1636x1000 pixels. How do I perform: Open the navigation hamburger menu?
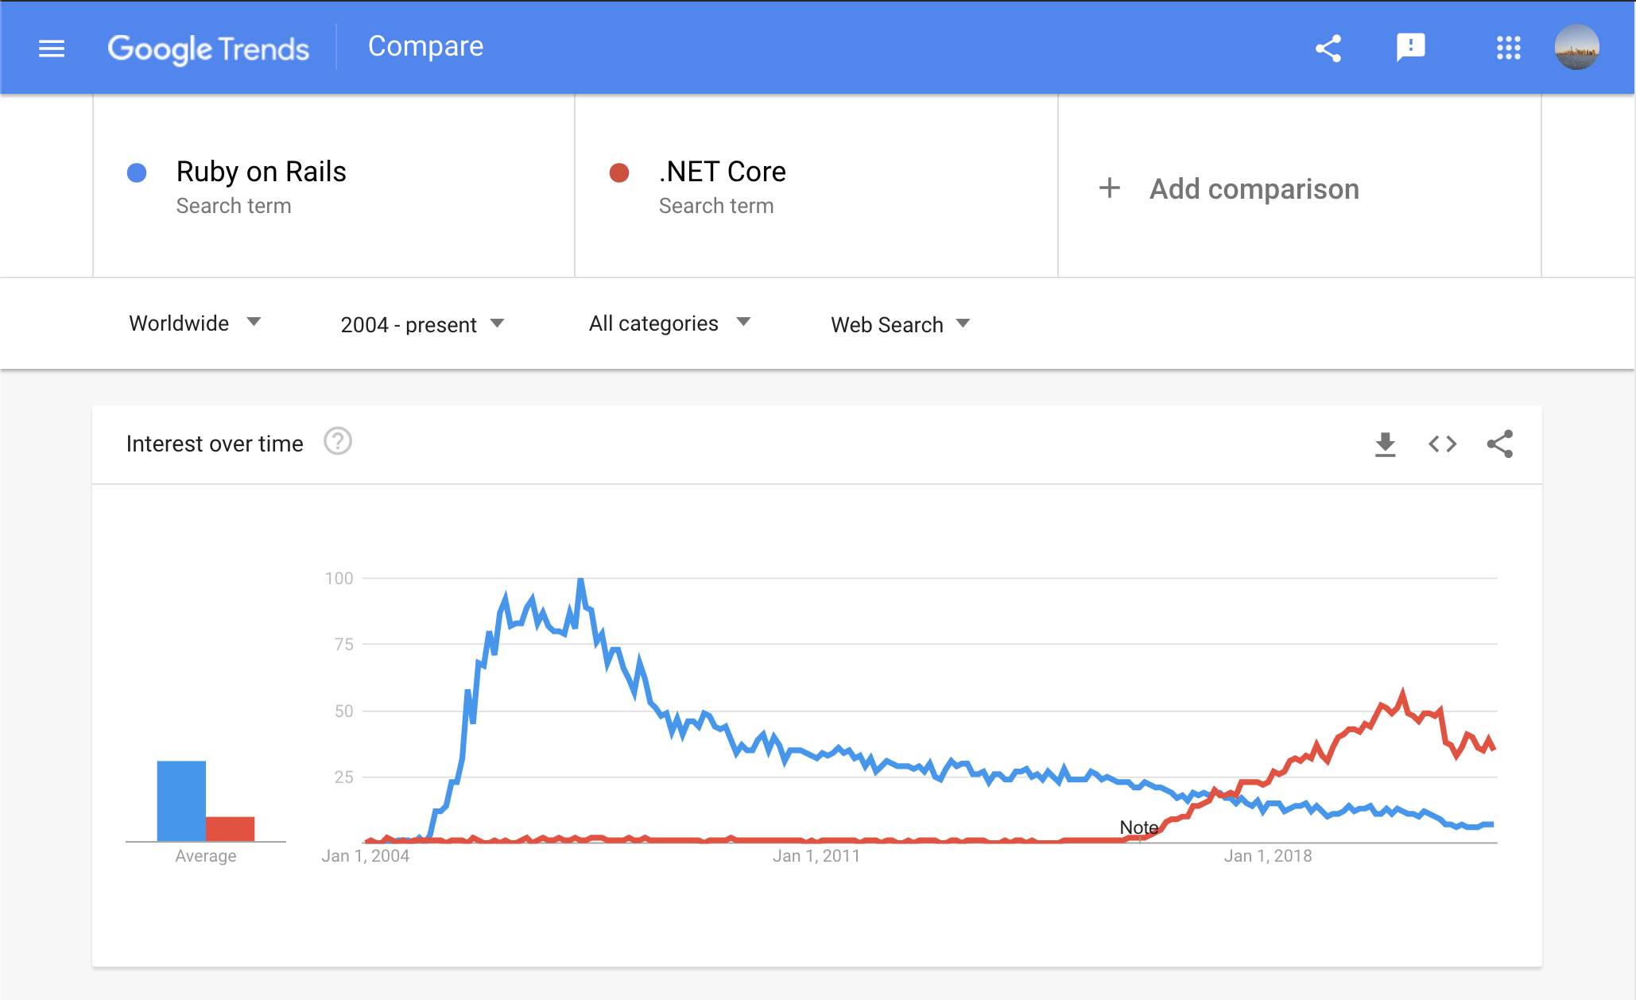(51, 48)
